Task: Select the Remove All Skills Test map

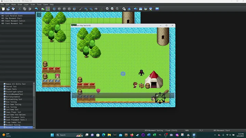Action: pyautogui.click(x=15, y=84)
